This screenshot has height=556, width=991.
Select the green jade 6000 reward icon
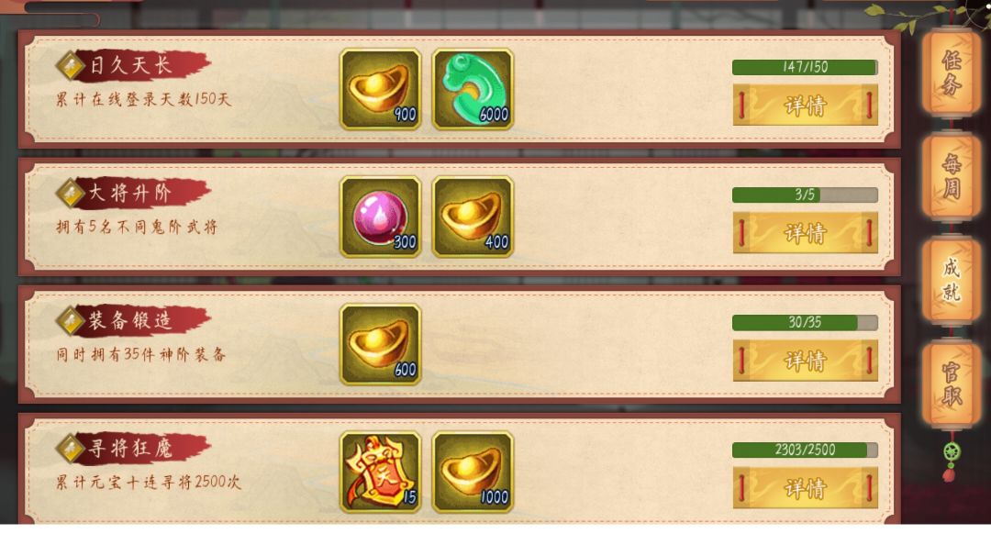coord(473,89)
